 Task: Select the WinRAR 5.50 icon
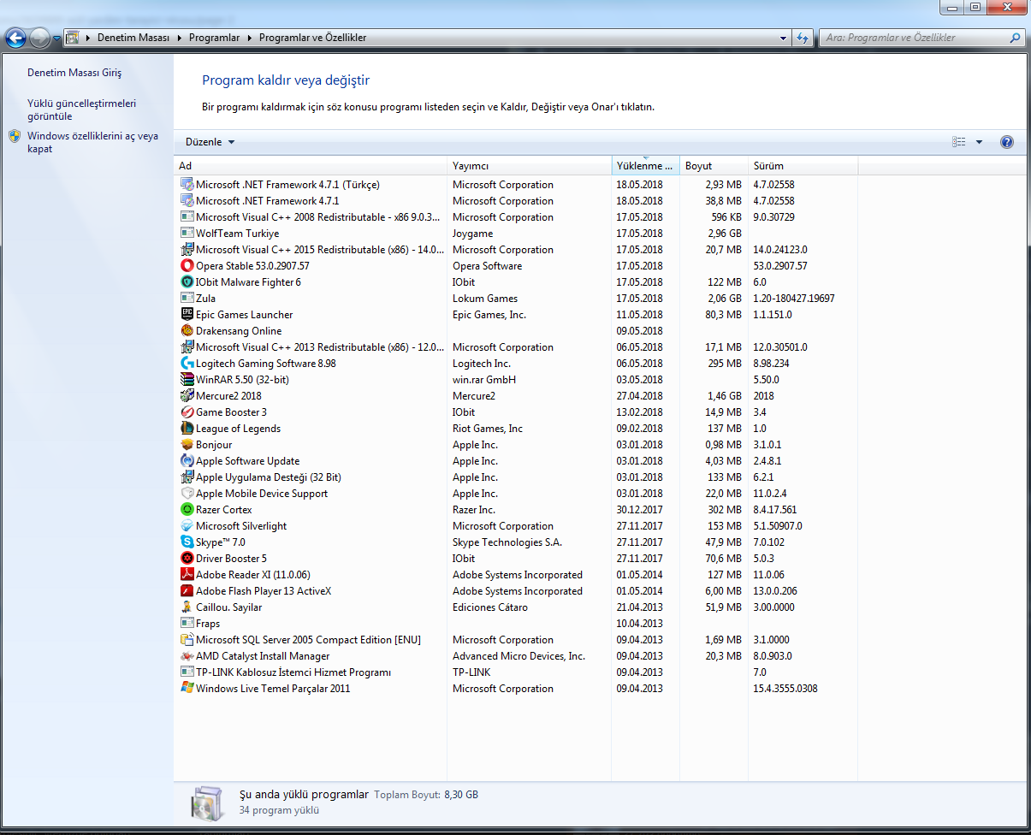coord(187,380)
